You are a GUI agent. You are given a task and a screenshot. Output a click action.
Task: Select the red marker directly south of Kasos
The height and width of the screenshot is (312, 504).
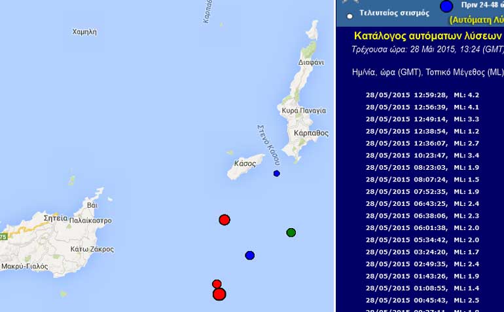click(225, 220)
